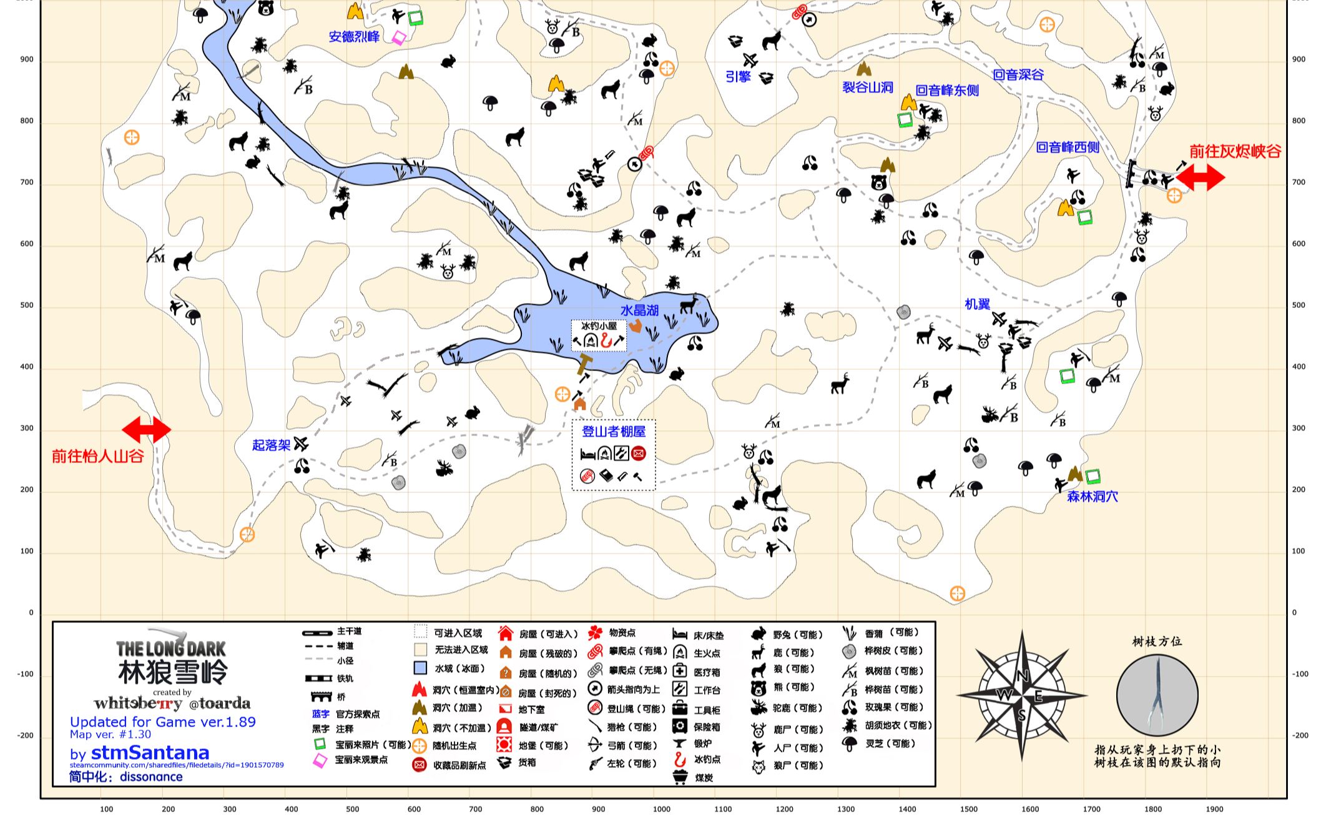Click the workbench icon in 登山者棚屋 box

[x=621, y=454]
